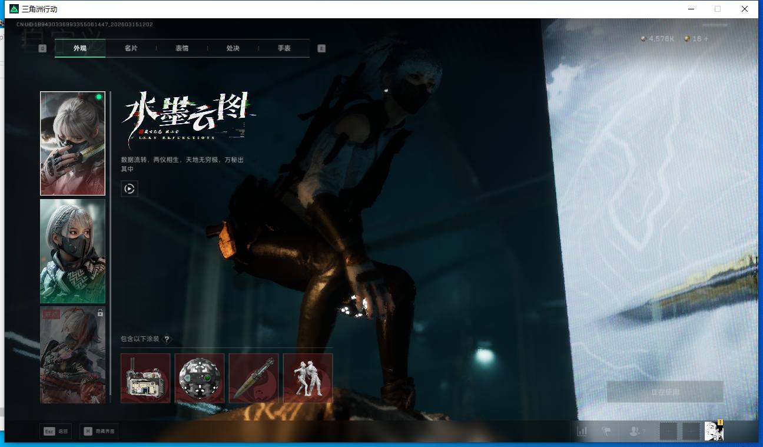Switch to the 外观 appearance tab
Viewport: 763px width, 447px height.
[80, 48]
